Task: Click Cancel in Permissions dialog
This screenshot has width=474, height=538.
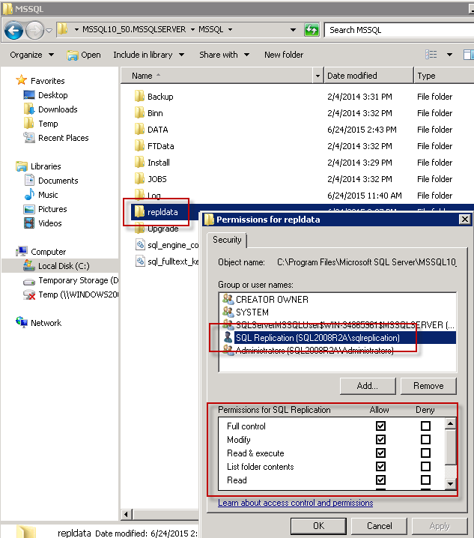Action: click(379, 526)
